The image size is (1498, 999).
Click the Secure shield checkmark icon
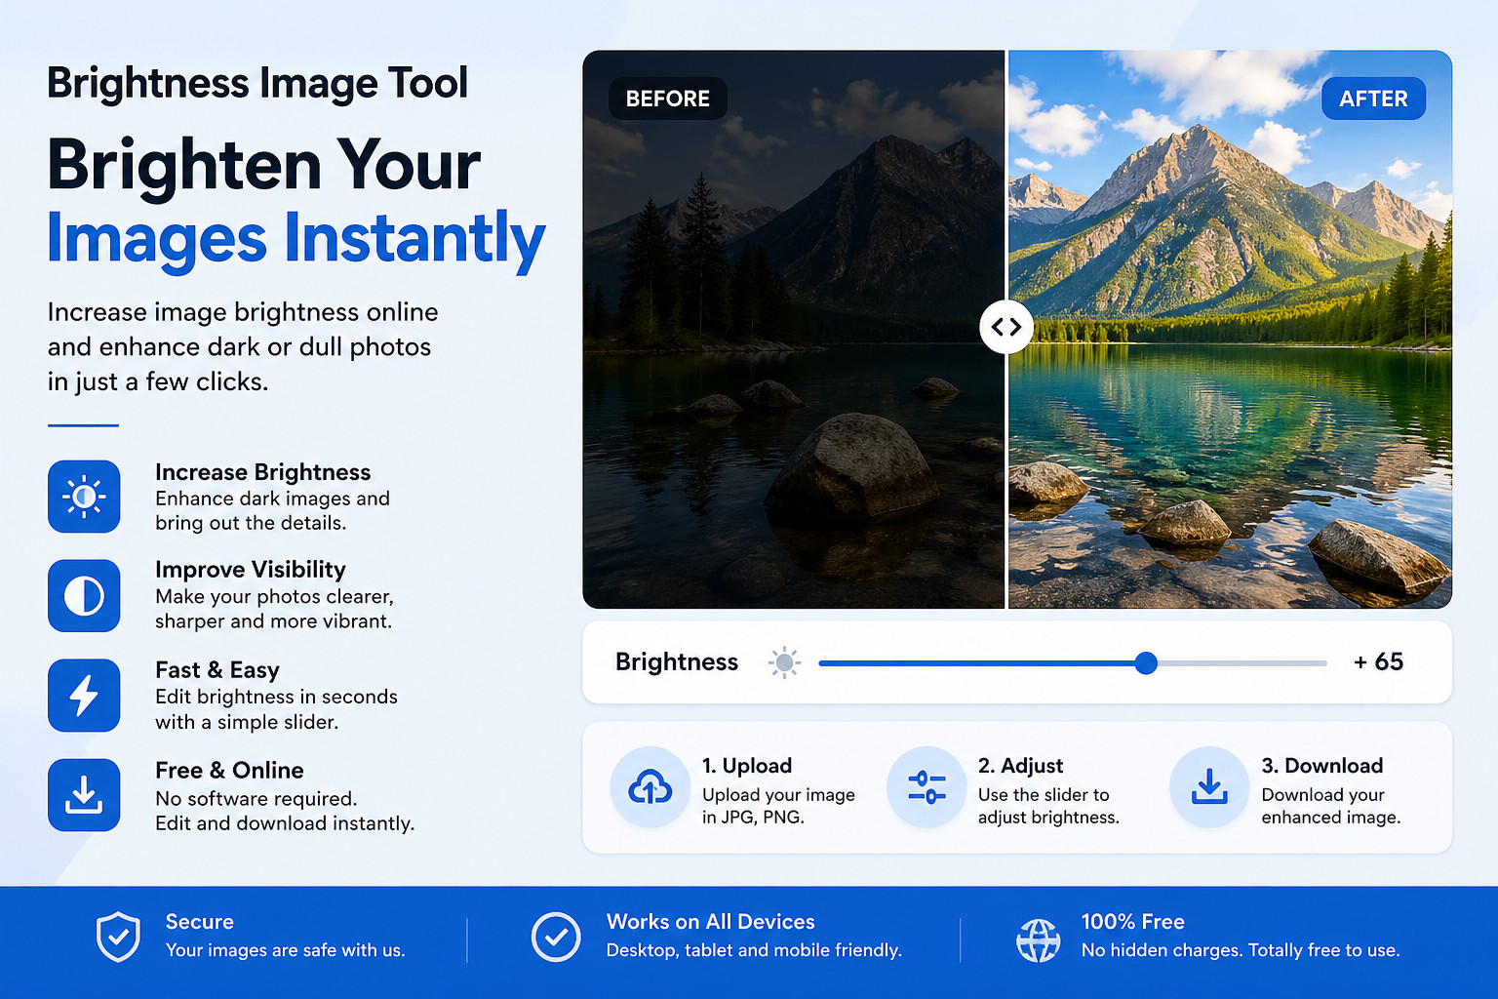pos(118,938)
